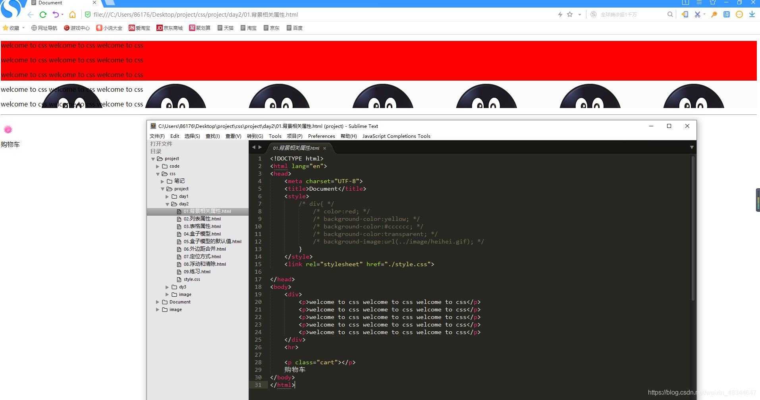Close the Document browser tab
The width and height of the screenshot is (760, 400).
pos(95,2)
